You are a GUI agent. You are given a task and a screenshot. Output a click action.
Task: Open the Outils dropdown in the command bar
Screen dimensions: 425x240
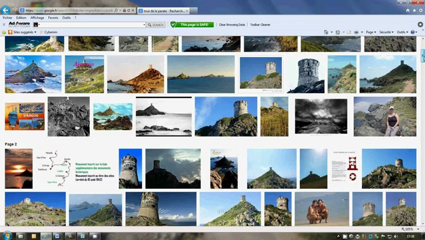[x=402, y=32]
